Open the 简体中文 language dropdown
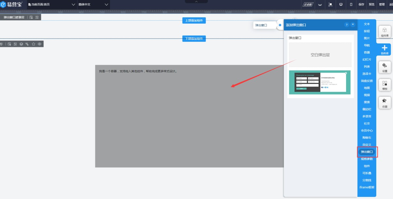The height and width of the screenshot is (199, 393). click(x=93, y=5)
